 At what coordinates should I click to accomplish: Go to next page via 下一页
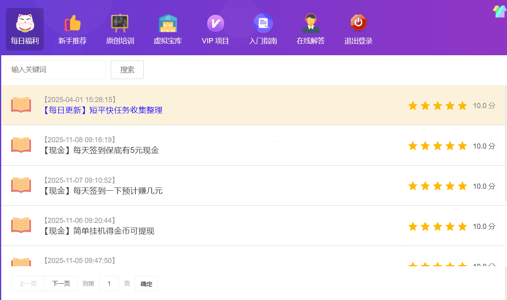click(x=60, y=283)
